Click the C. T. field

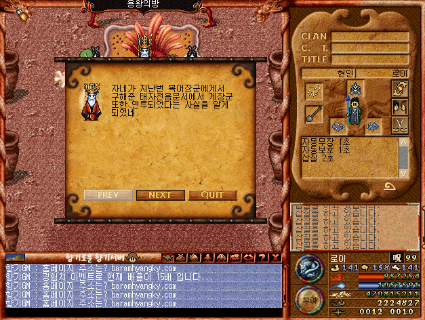pos(369,48)
